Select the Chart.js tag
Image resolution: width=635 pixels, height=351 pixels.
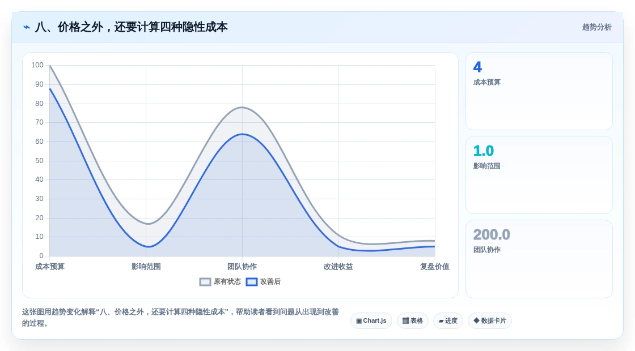coord(371,320)
